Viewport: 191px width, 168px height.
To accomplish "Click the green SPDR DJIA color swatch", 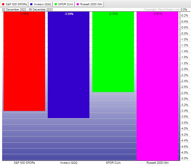I will [56, 4].
